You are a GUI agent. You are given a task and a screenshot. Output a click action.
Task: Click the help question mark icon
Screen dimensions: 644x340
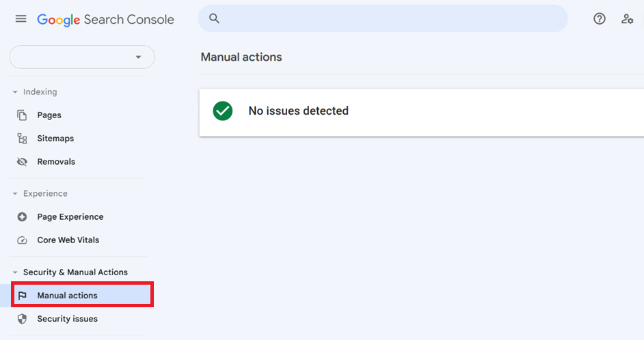(x=600, y=19)
